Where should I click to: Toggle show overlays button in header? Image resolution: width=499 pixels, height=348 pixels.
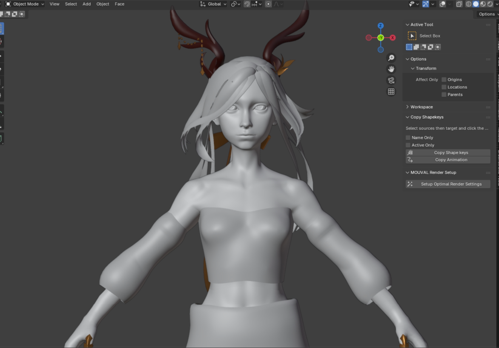[x=443, y=4]
